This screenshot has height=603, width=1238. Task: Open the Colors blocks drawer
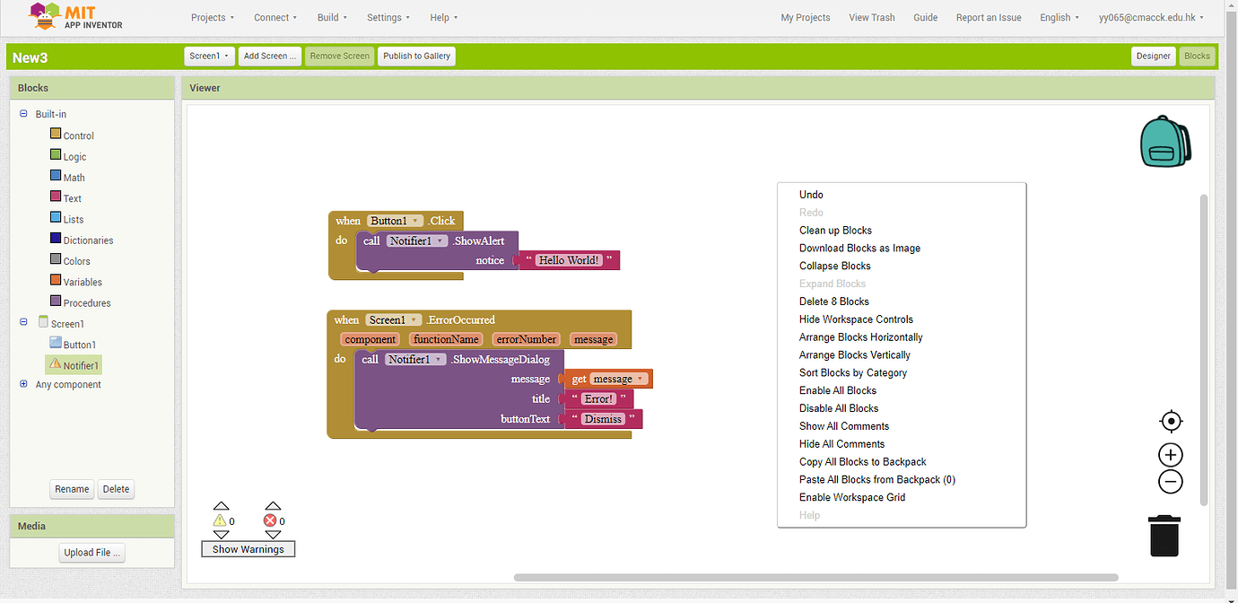pos(77,260)
